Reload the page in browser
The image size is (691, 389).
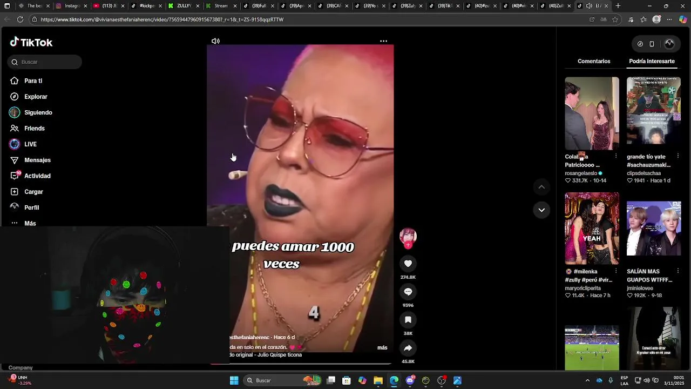tap(20, 19)
